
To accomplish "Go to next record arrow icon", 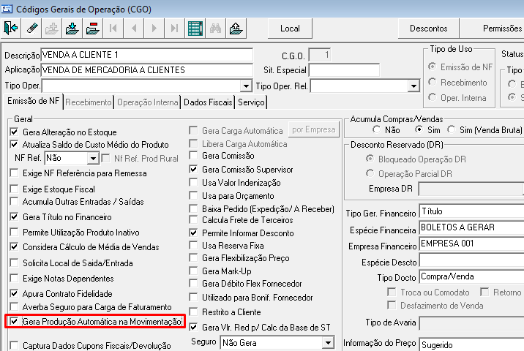I will click(154, 29).
